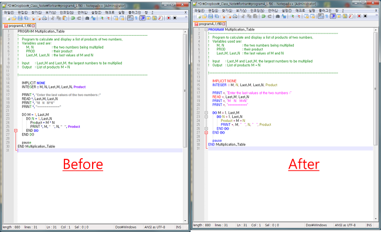
Task: Click IMPLICIT NONE line in After window
Action: (224, 81)
